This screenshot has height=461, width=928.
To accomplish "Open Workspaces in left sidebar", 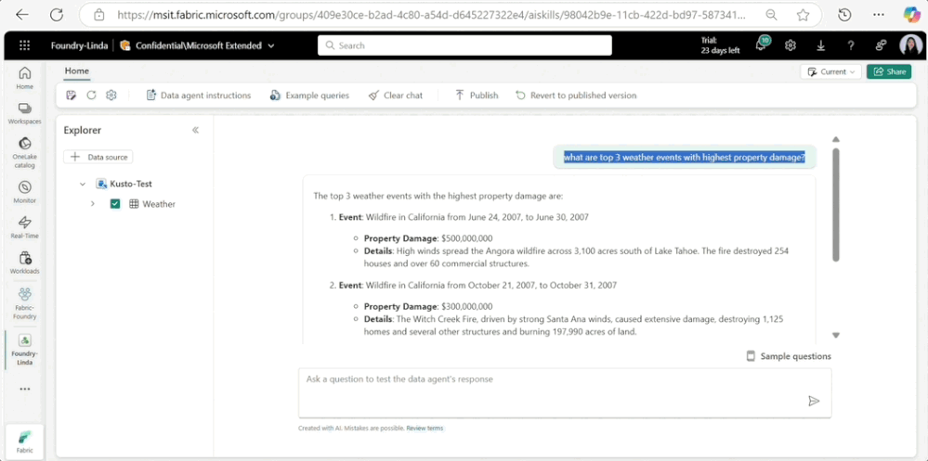I will click(x=25, y=113).
